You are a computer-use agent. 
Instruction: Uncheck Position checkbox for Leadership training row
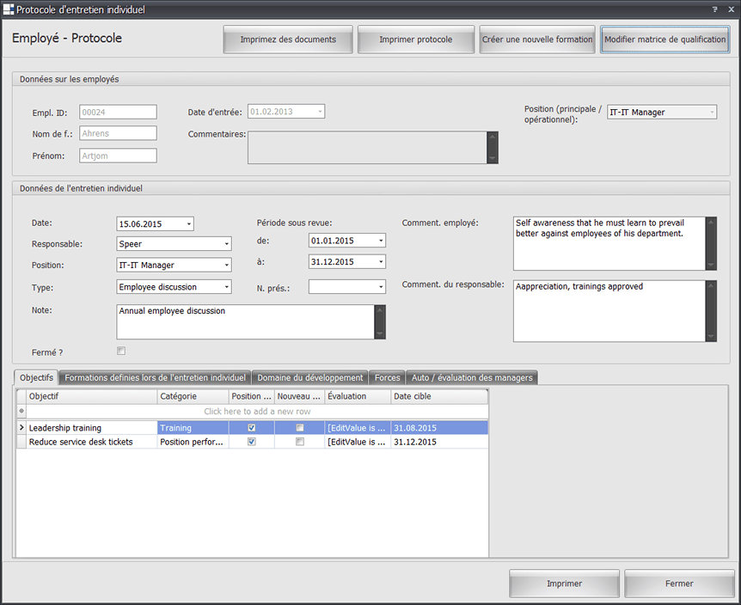(252, 428)
